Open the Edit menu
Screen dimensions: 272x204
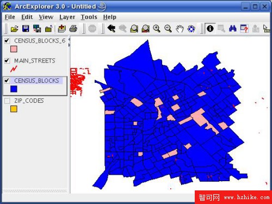27,17
